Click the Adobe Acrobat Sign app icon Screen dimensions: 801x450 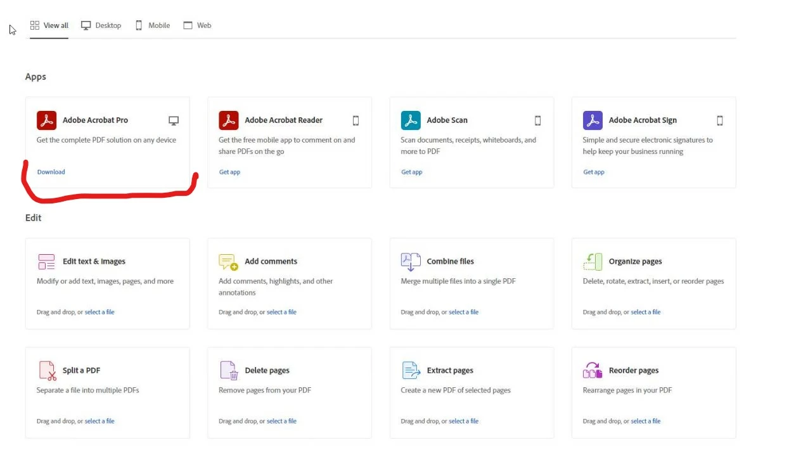[593, 120]
